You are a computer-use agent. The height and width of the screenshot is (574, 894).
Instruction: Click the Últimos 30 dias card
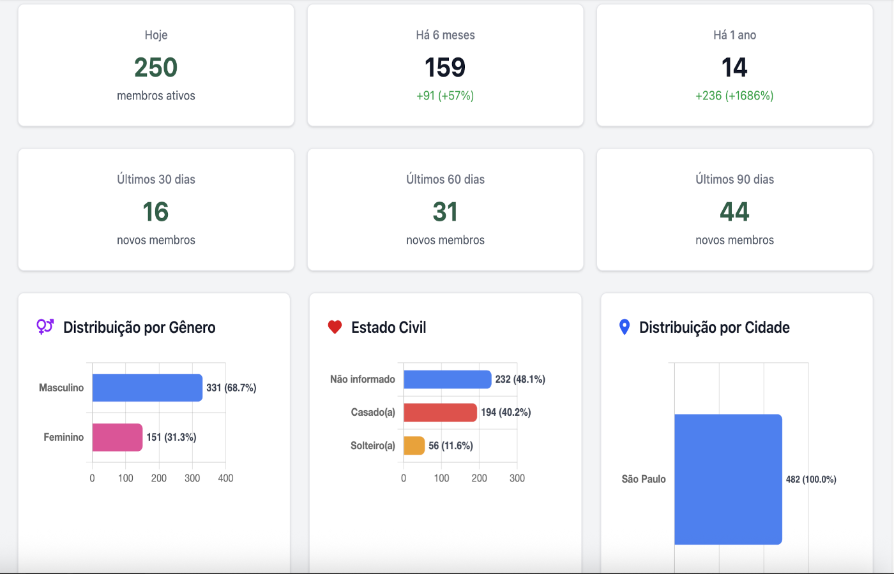156,209
